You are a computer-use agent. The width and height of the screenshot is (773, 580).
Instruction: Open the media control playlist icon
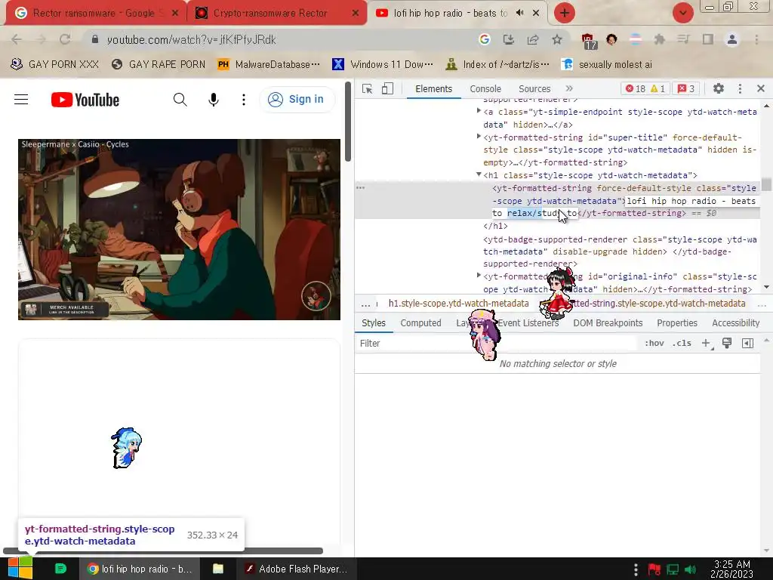coord(683,39)
